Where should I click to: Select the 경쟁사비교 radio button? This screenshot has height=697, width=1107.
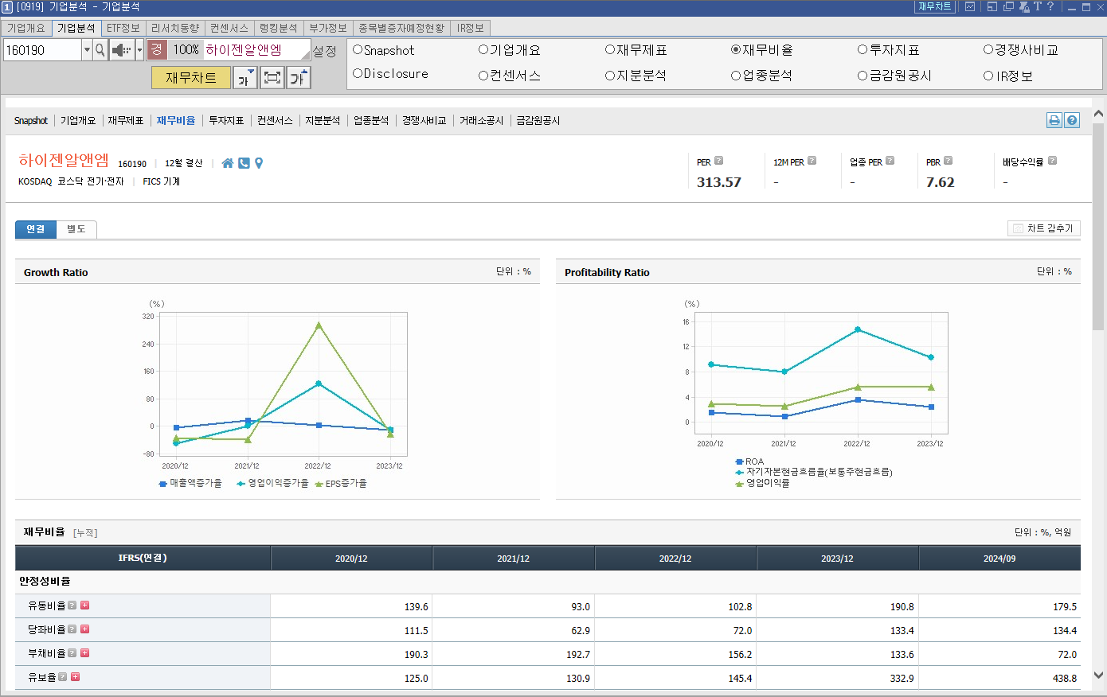point(988,49)
